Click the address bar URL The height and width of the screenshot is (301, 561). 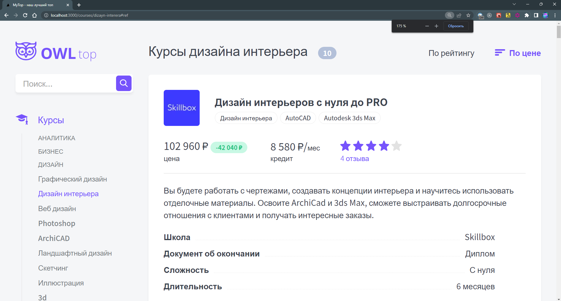click(89, 15)
